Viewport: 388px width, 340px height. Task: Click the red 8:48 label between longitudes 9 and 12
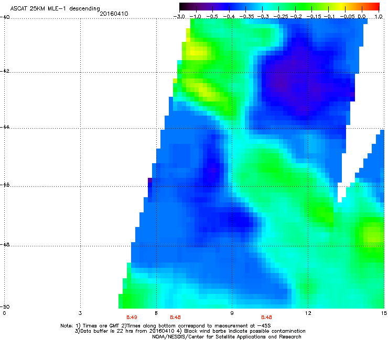point(266,318)
